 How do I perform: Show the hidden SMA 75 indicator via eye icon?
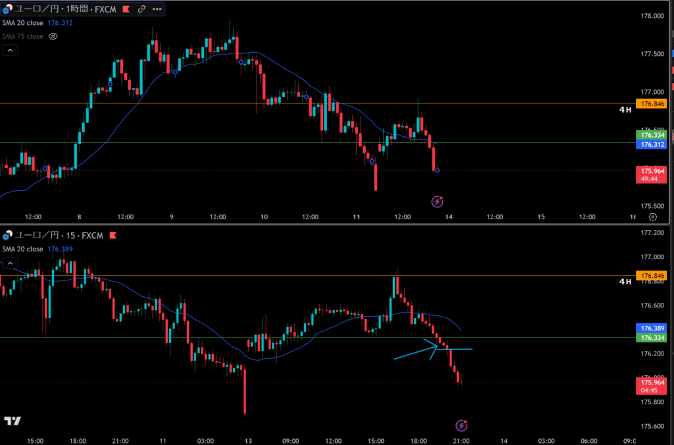click(53, 36)
